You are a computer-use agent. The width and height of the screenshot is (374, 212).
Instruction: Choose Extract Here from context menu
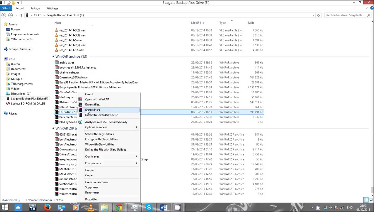109,110
